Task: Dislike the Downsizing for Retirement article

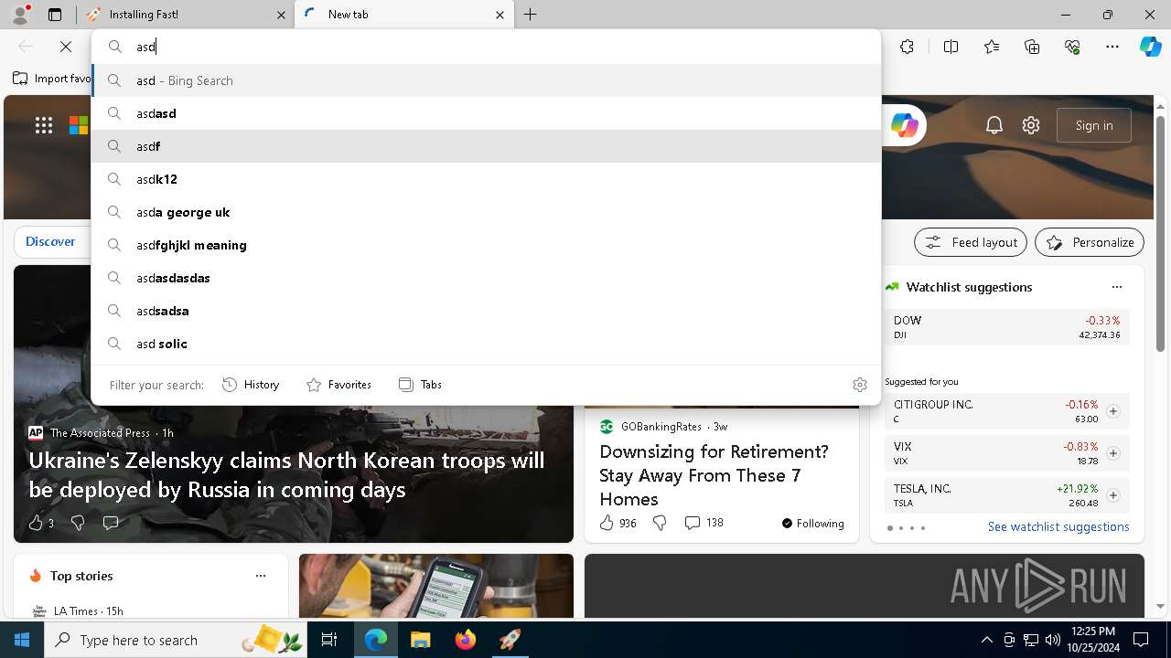Action: pos(659,523)
